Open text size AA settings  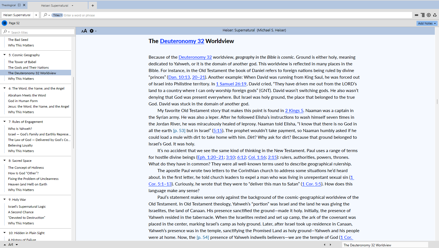tap(84, 31)
